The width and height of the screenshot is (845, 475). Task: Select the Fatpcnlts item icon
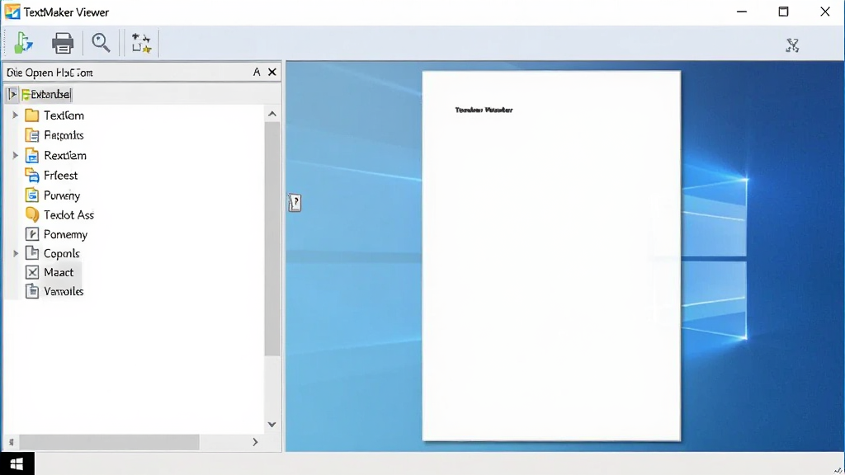click(32, 135)
